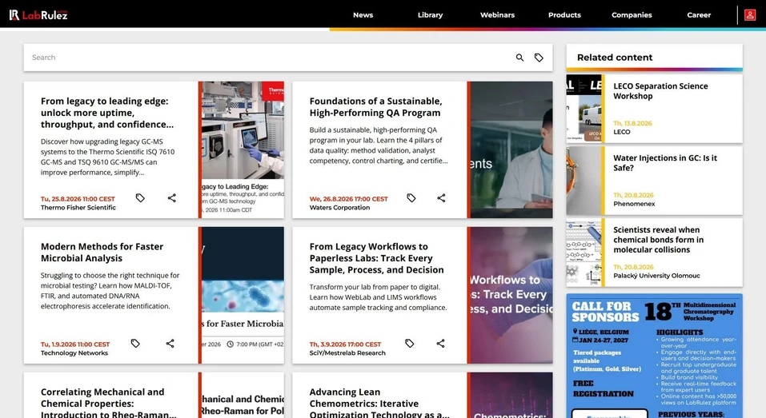Open the Products menu
Screen dimensions: 766x418
pos(564,15)
